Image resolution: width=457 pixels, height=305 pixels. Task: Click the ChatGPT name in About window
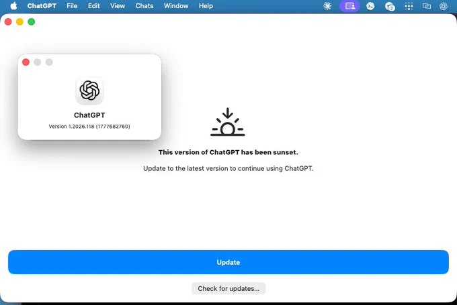coord(89,115)
